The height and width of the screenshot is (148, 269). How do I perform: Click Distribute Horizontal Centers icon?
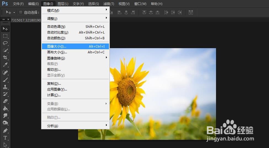pos(173,12)
